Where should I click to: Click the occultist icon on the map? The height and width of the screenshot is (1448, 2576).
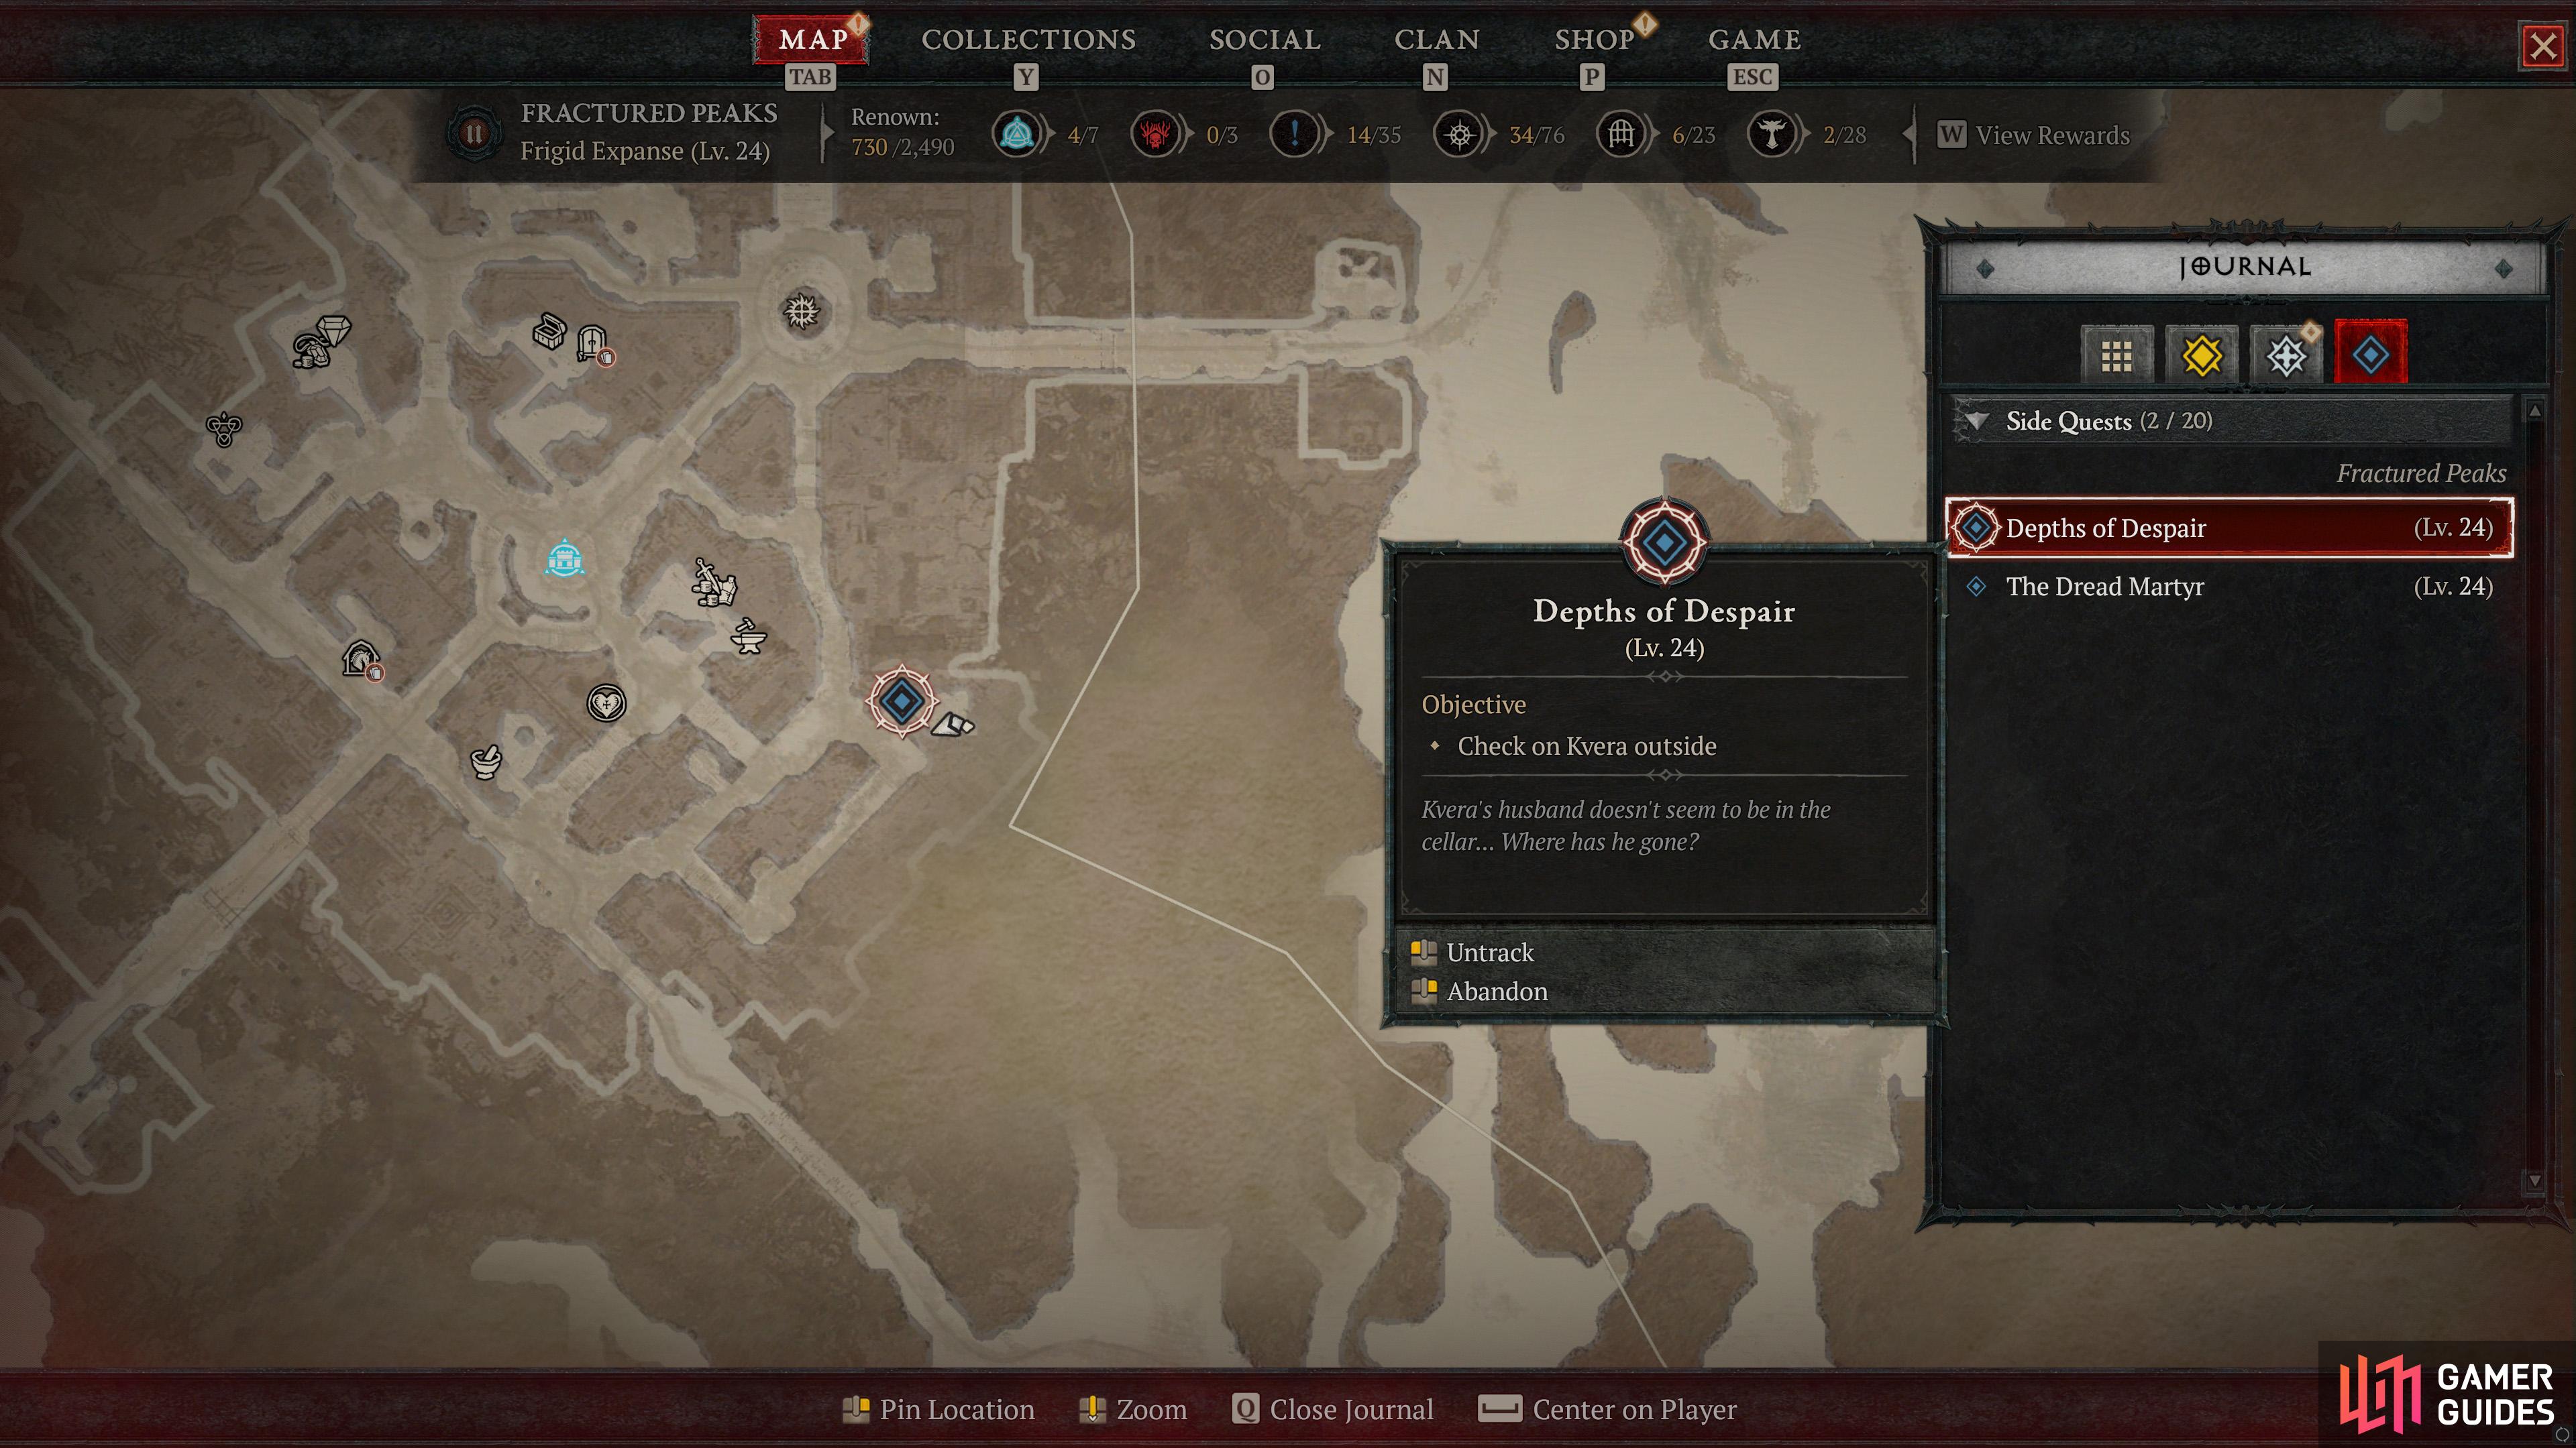click(224, 429)
